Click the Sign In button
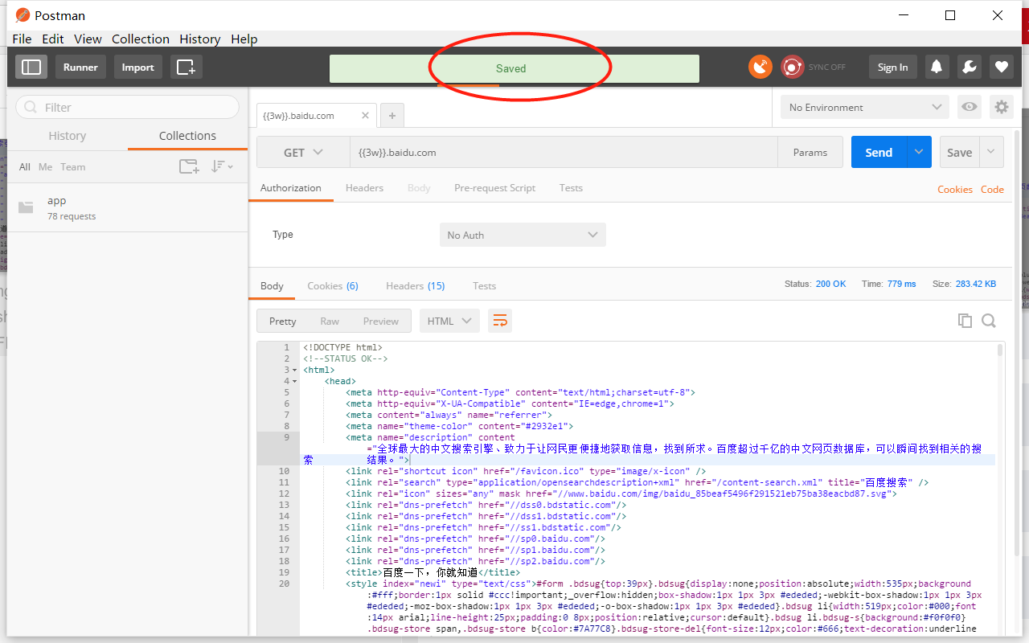This screenshot has height=643, width=1029. click(x=892, y=68)
